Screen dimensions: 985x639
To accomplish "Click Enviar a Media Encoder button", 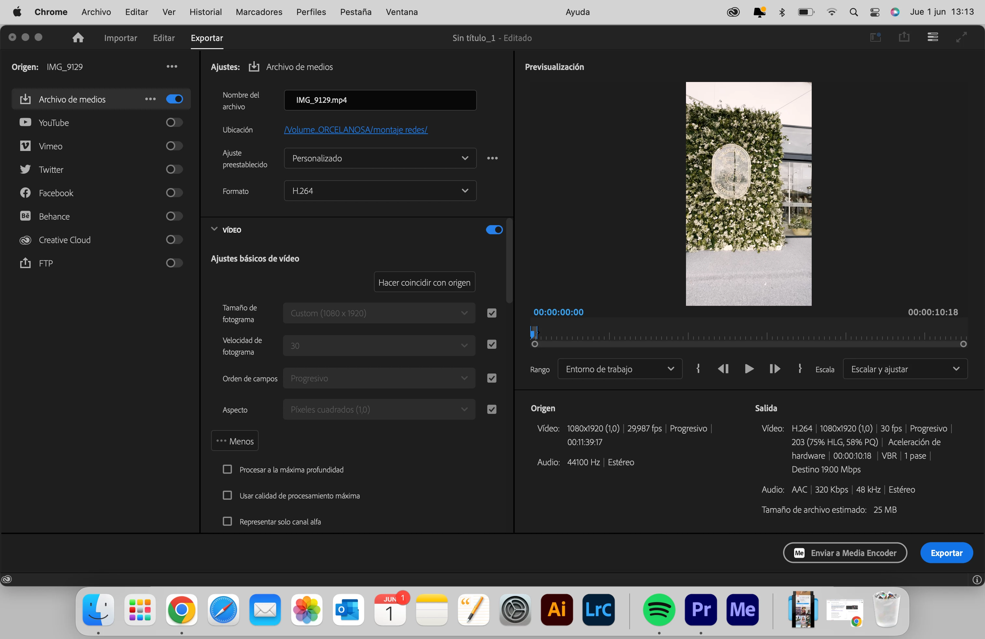I will click(x=845, y=552).
